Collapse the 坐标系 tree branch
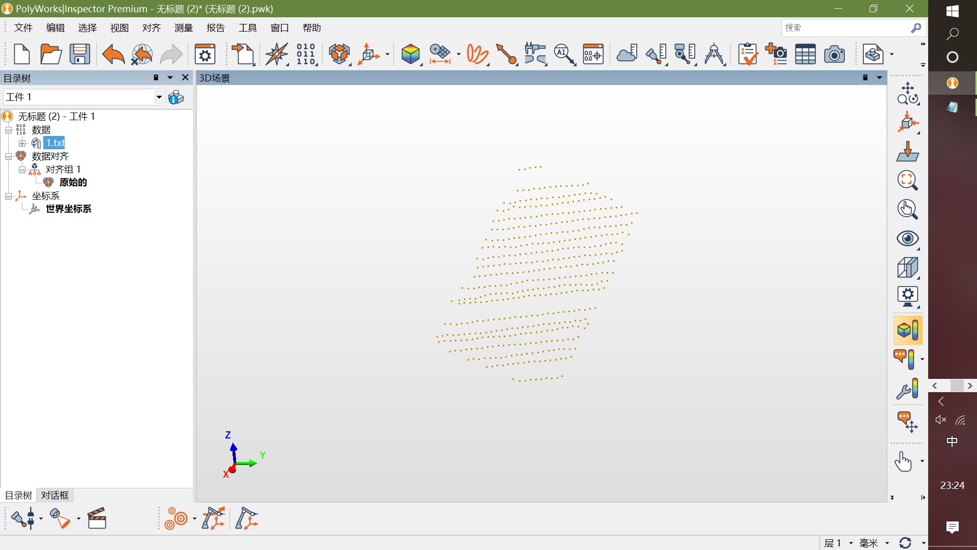This screenshot has height=550, width=977. 9,196
